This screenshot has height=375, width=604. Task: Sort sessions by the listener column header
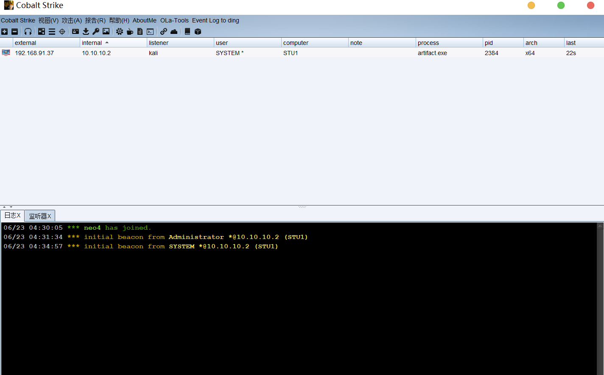(180, 43)
